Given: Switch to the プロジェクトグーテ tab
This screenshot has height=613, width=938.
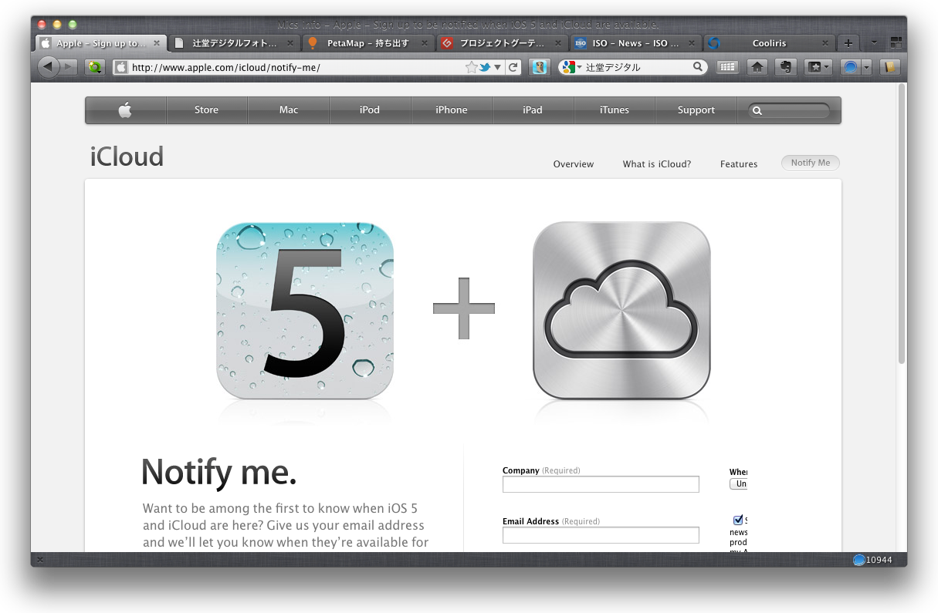Looking at the screenshot, I should point(503,43).
